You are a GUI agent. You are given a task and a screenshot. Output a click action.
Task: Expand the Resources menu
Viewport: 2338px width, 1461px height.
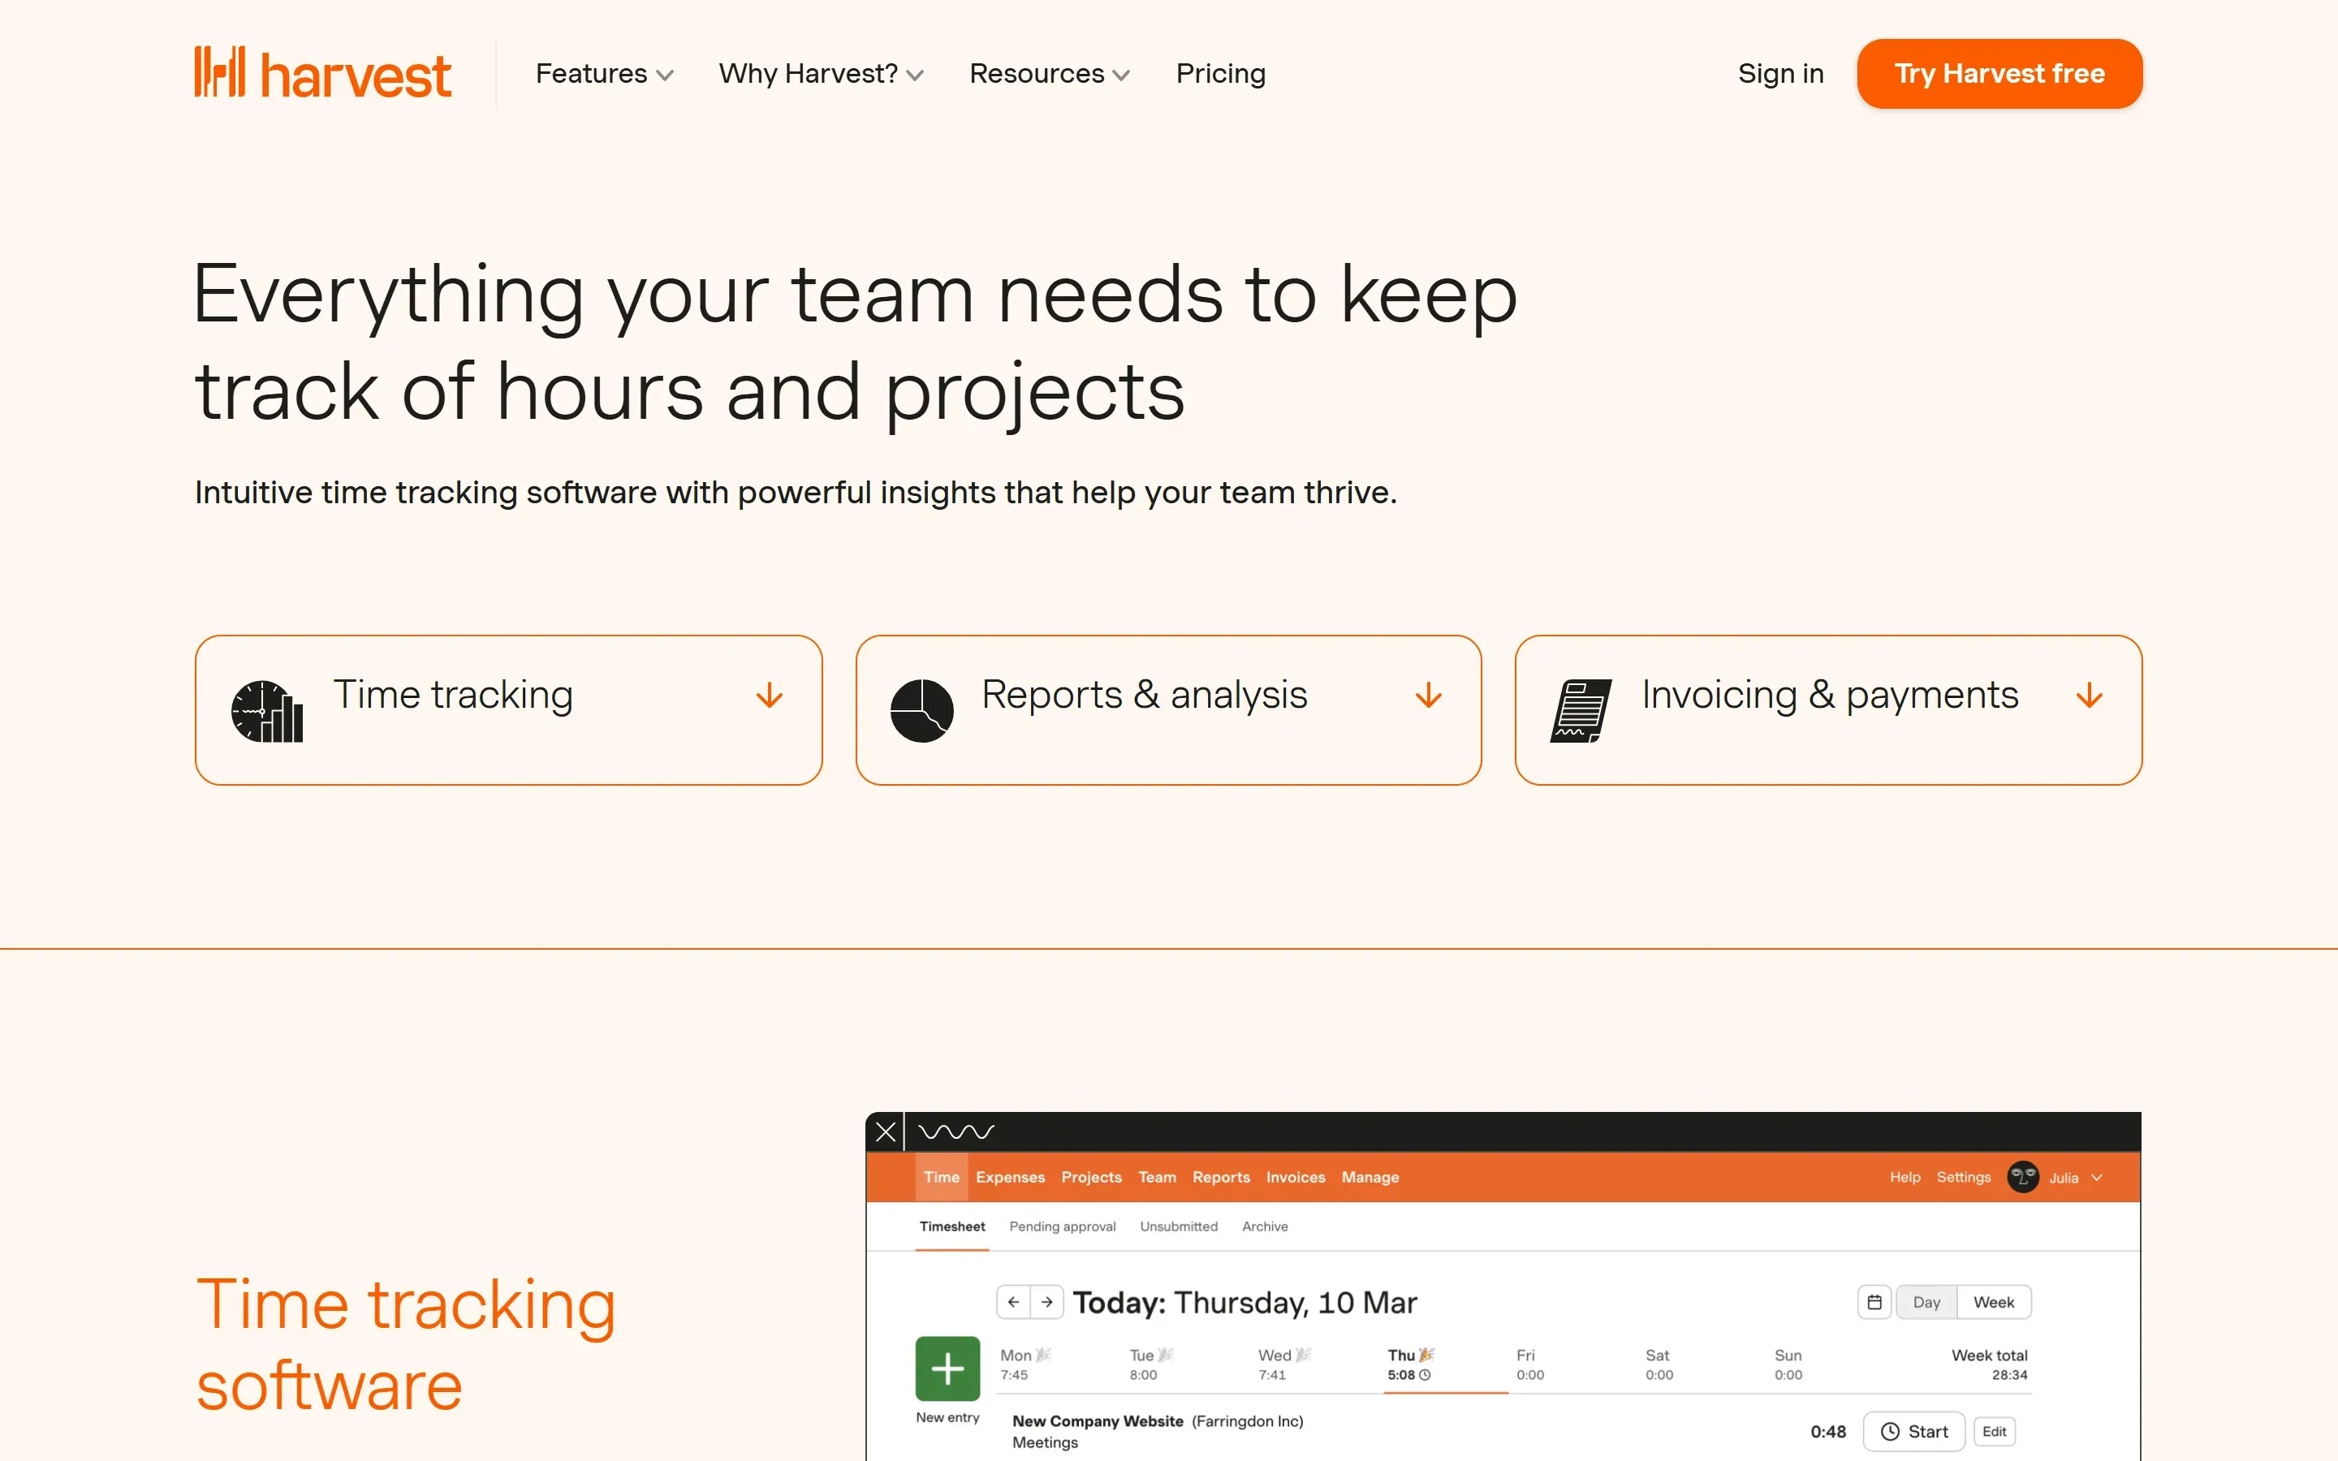(x=1049, y=73)
